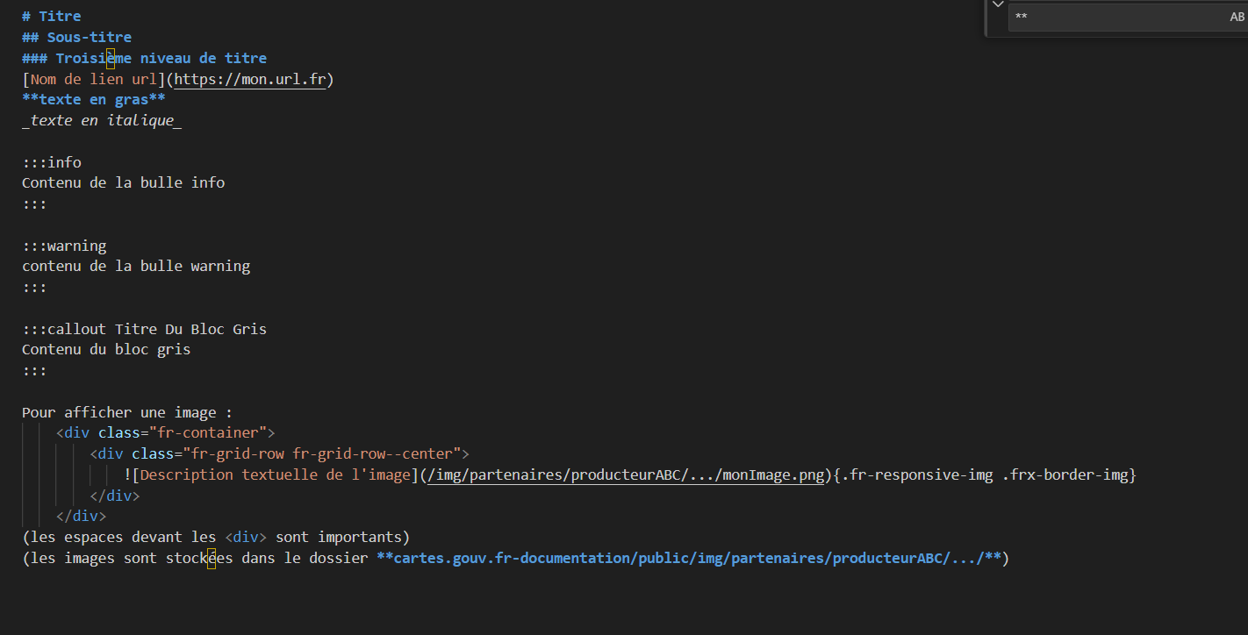Click 'contenu de la bulle warning' line

136,267
